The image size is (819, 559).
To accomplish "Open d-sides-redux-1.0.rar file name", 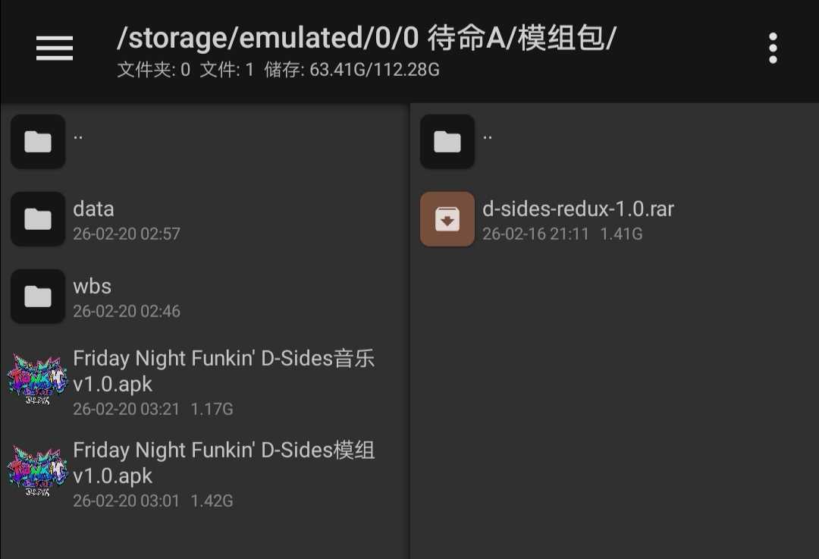I will pyautogui.click(x=578, y=209).
